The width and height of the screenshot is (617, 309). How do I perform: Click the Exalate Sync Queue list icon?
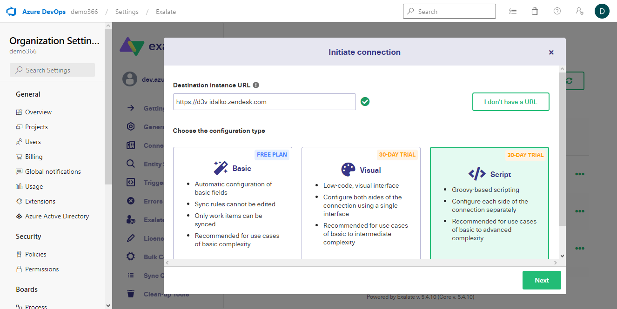tap(131, 276)
